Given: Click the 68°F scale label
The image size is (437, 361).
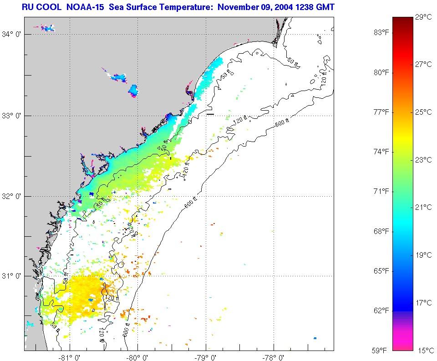Looking at the screenshot, I should coord(381,231).
